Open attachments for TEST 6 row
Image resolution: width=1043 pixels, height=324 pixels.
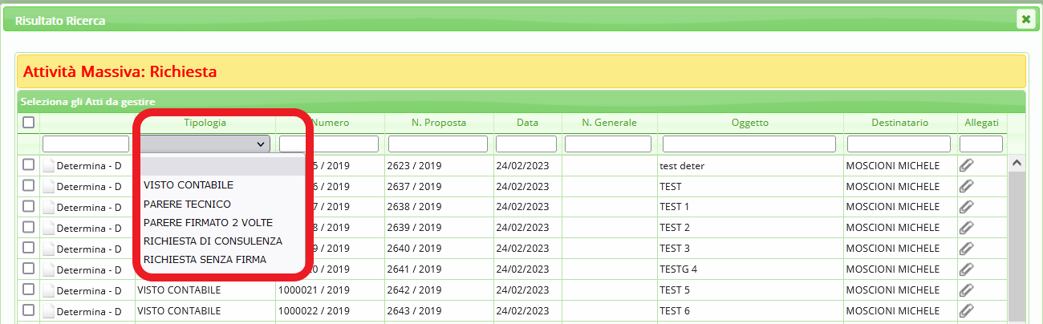(x=967, y=311)
